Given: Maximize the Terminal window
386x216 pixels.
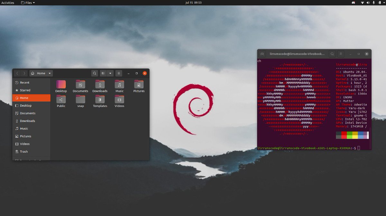Looking at the screenshot, I should tap(358, 54).
